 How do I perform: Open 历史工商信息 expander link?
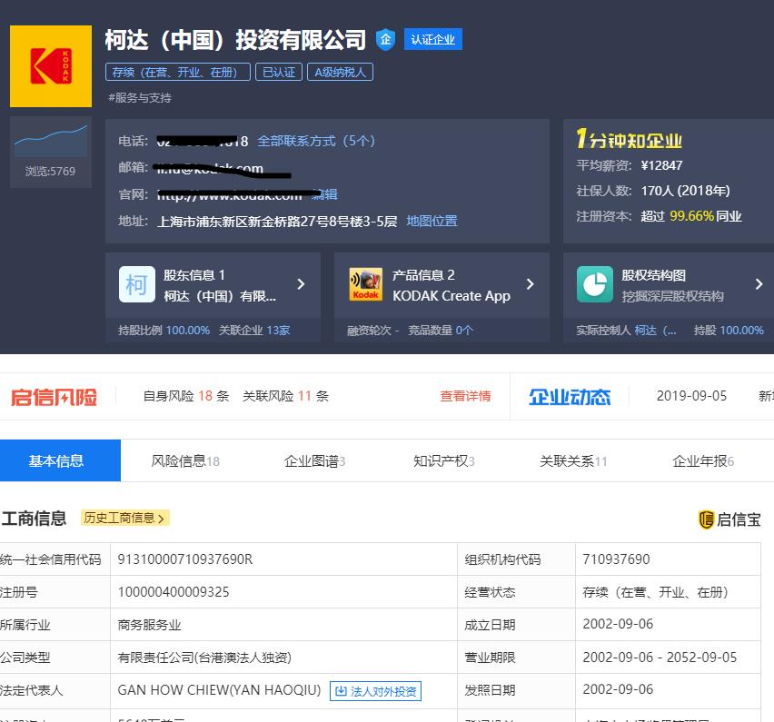tap(124, 518)
